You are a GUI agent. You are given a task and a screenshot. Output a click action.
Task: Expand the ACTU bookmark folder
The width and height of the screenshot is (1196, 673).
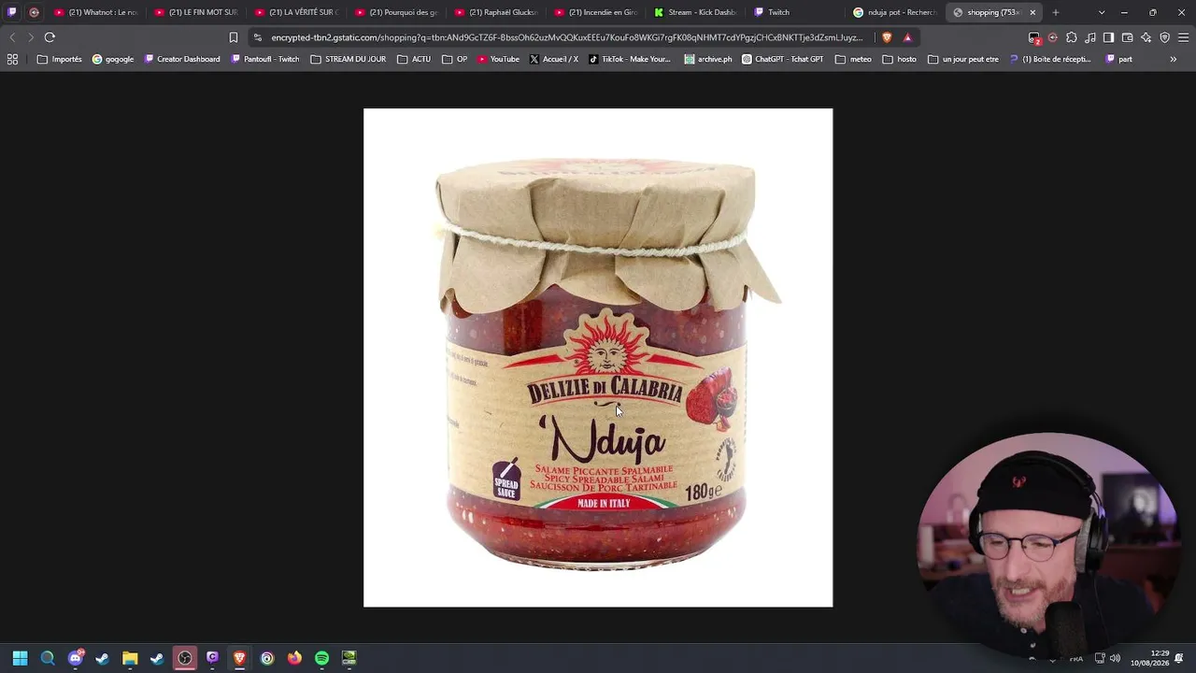click(414, 59)
